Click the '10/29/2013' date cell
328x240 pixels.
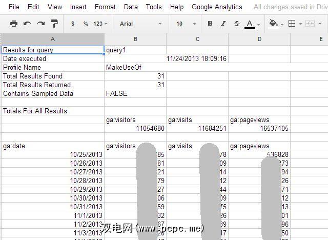53,189
